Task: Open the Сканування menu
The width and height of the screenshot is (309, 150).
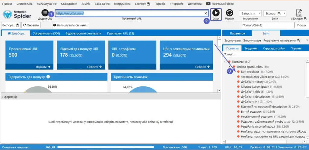Action: 68,4
